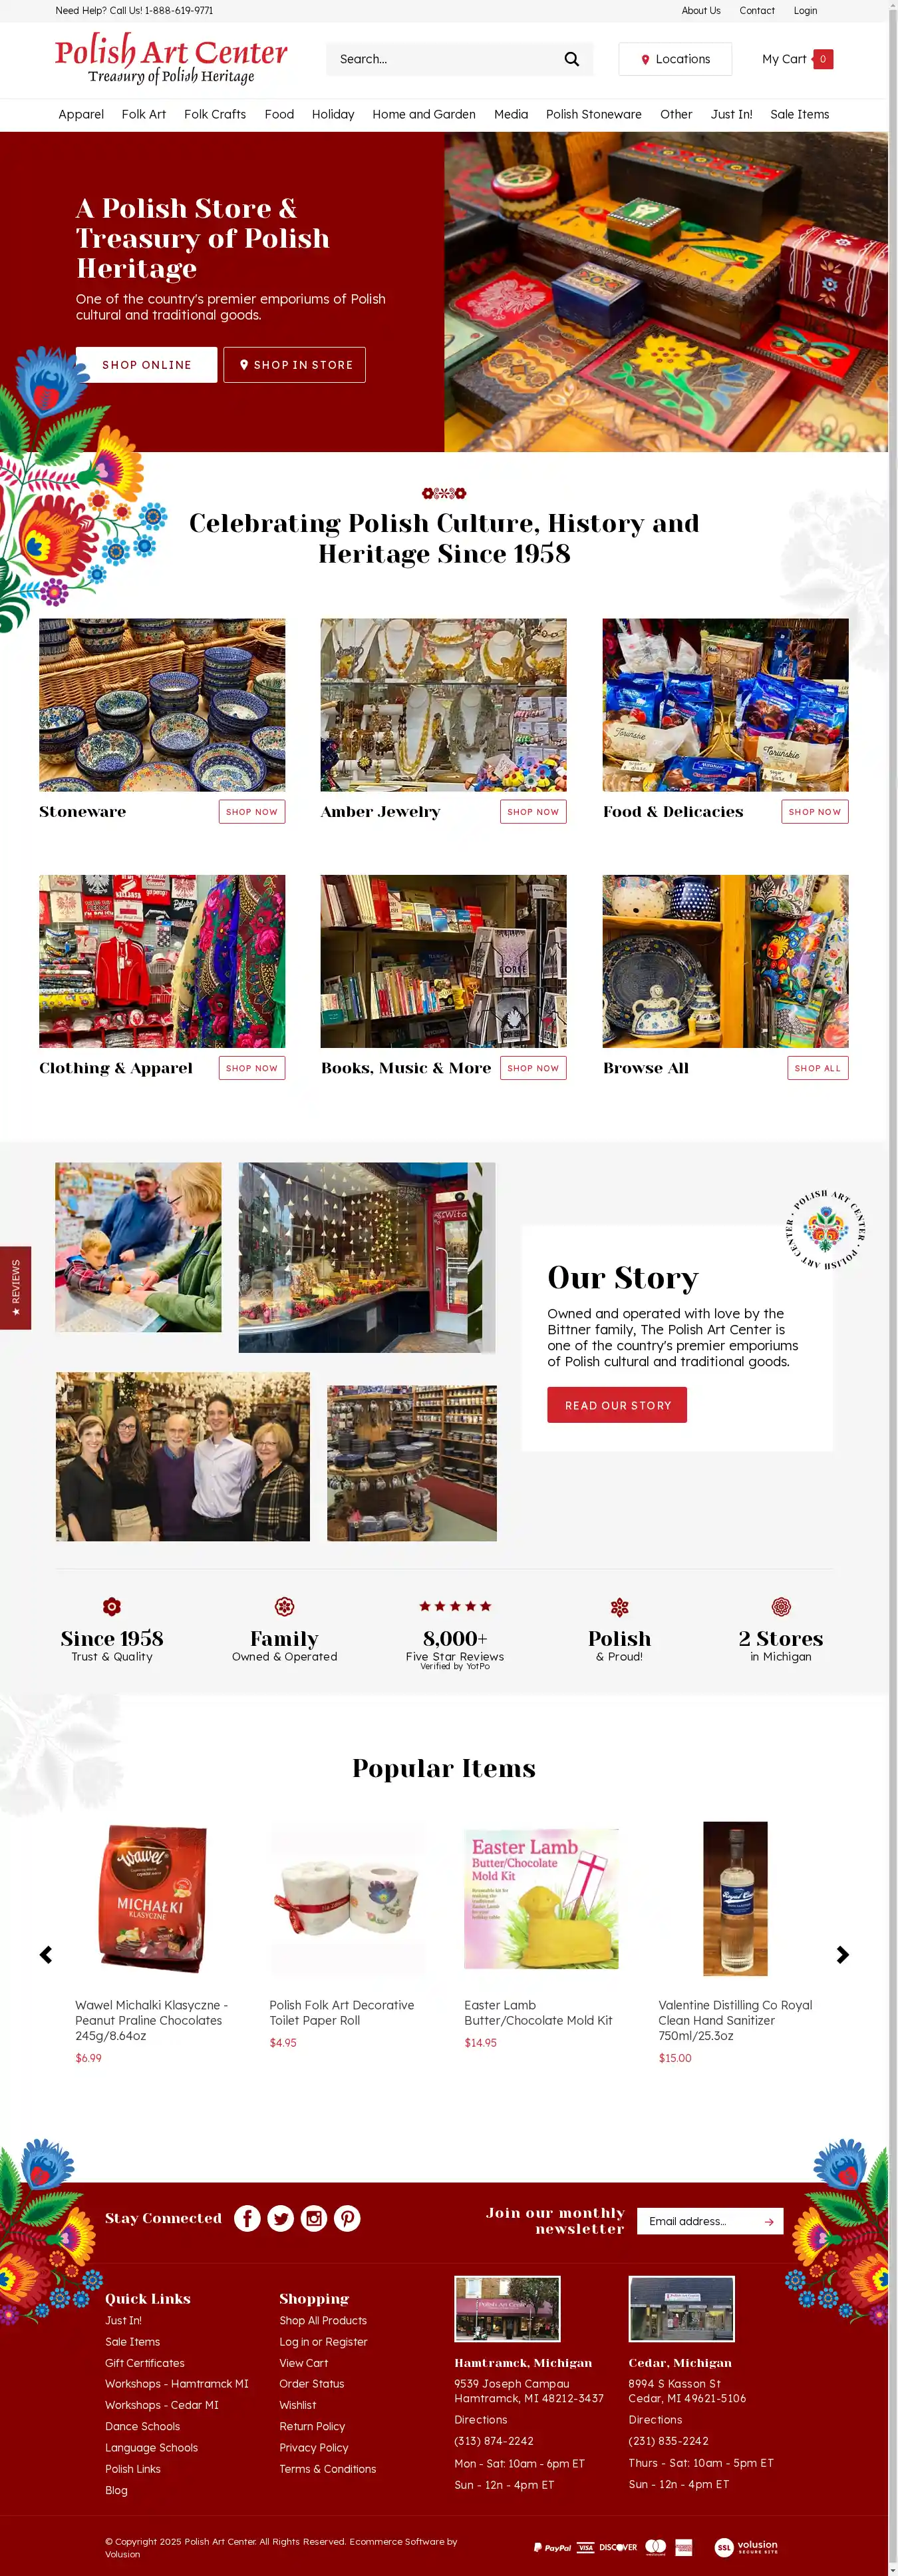
Task: Open Easter Lamb Mold Kit product thumbnail
Action: (x=541, y=1898)
